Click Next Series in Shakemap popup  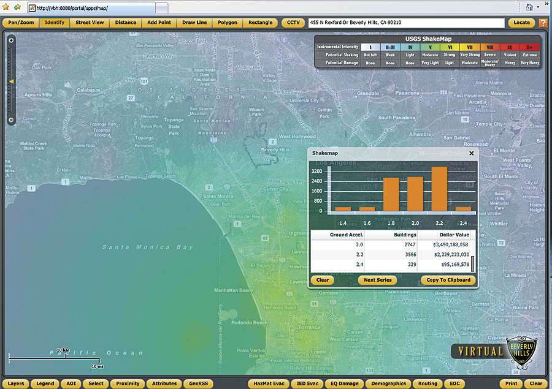378,280
